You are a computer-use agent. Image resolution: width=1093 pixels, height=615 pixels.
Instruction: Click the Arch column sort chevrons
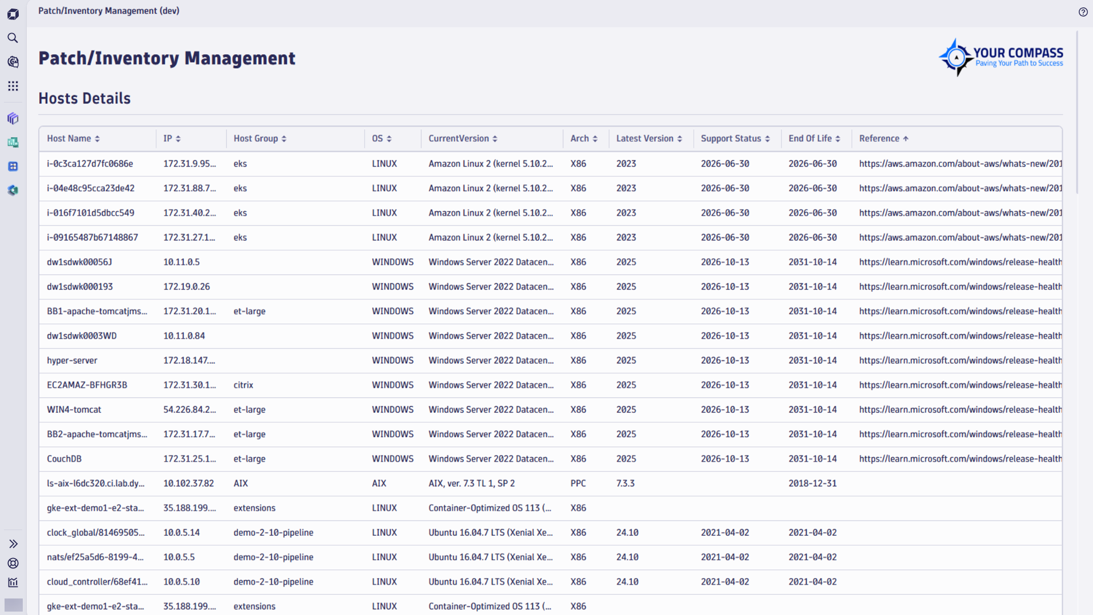click(595, 138)
